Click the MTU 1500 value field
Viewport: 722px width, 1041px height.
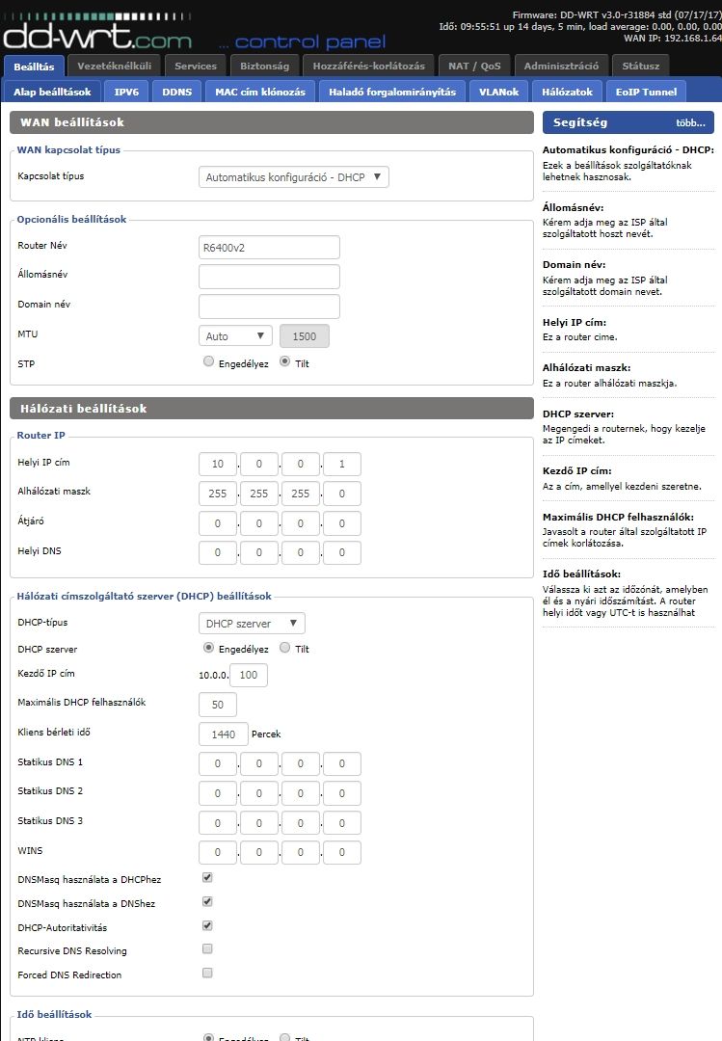point(305,336)
